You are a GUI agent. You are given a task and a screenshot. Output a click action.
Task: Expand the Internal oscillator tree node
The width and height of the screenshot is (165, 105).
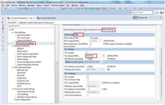(16, 35)
